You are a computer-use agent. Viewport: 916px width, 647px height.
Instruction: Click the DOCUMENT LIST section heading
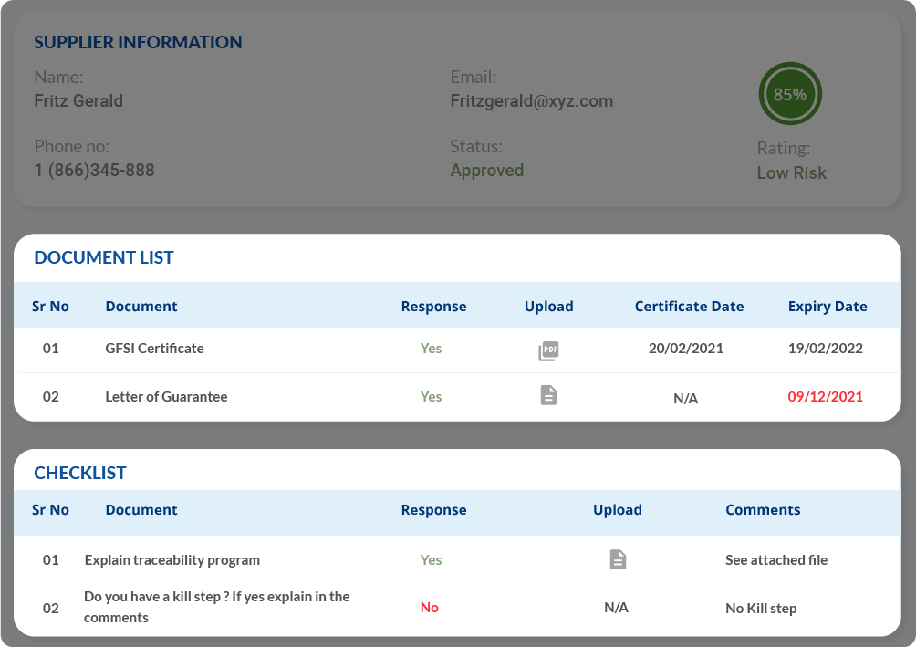[x=104, y=258]
